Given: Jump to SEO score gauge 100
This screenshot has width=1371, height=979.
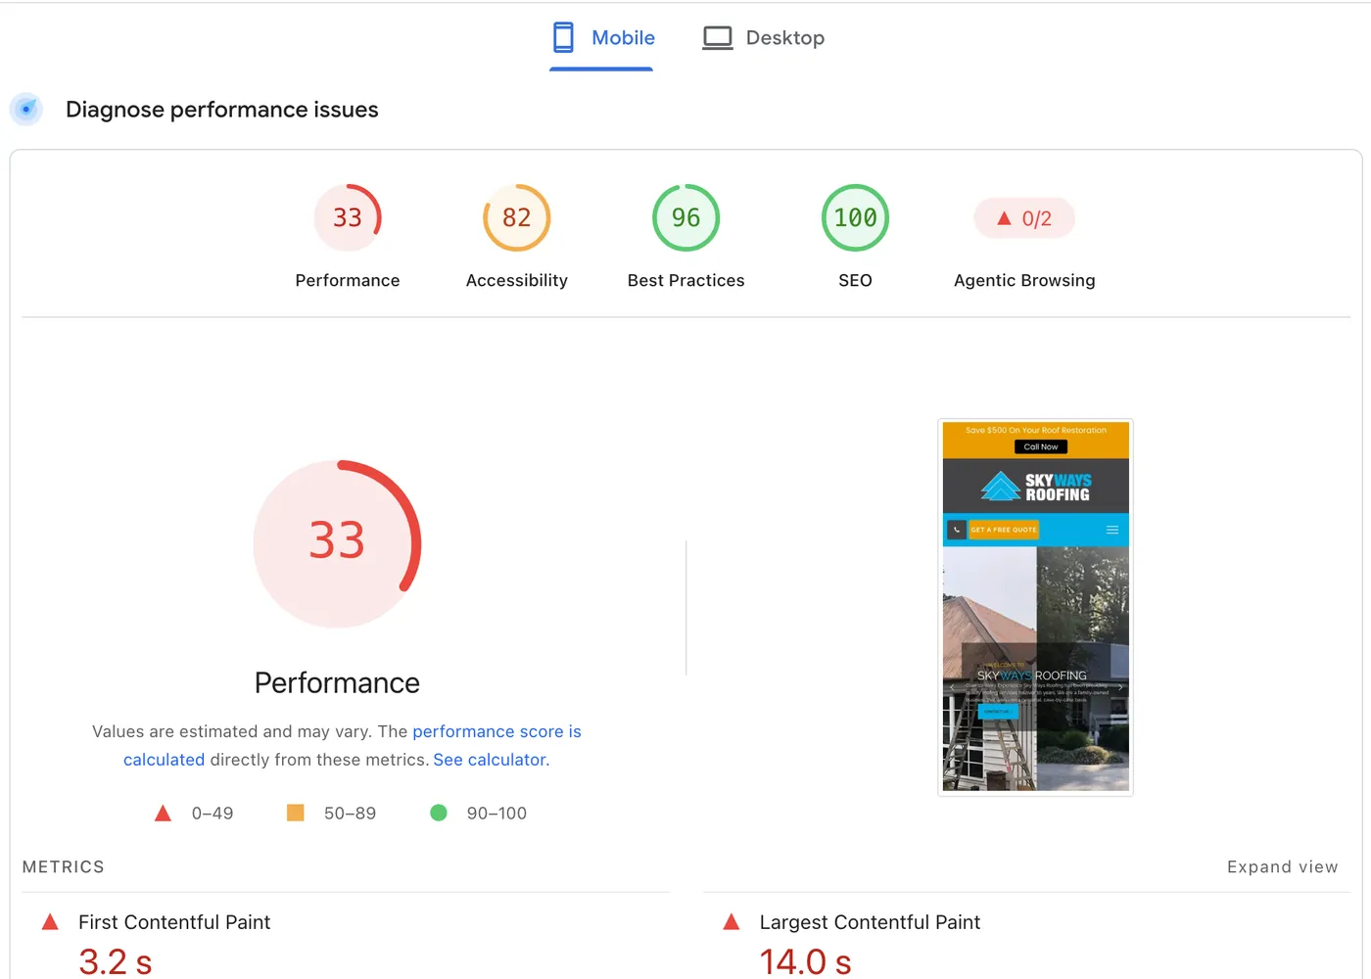Looking at the screenshot, I should (x=855, y=217).
